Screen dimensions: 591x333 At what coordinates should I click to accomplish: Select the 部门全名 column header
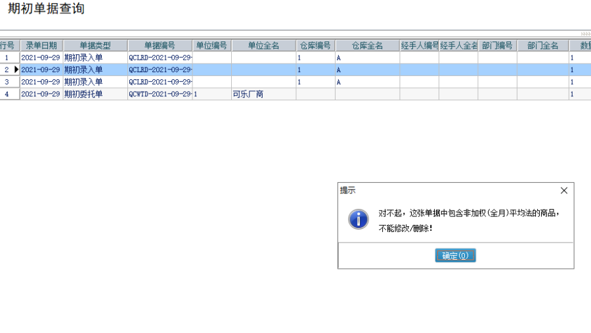pos(542,46)
